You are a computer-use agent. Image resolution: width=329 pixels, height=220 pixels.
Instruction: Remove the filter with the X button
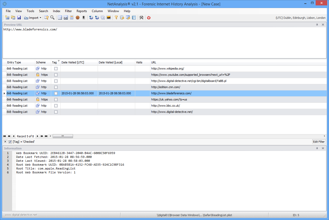(5, 142)
